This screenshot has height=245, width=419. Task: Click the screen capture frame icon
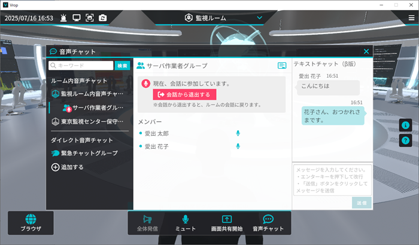tap(90, 18)
